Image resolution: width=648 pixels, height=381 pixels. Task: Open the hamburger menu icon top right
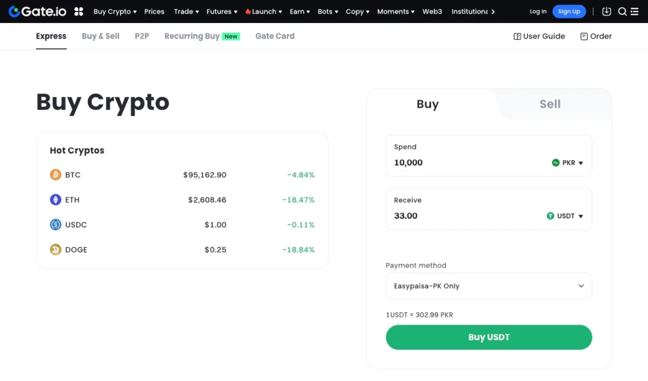(x=636, y=11)
